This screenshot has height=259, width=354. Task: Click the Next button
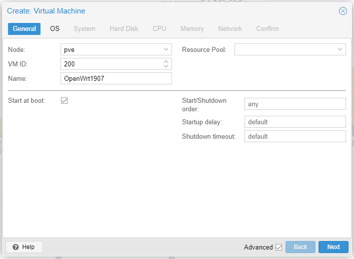point(333,247)
